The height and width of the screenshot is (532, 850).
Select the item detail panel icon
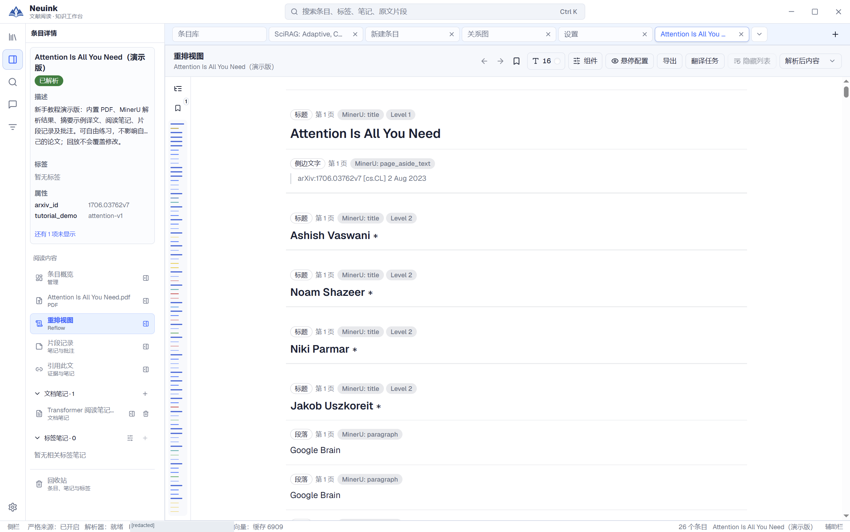13,59
